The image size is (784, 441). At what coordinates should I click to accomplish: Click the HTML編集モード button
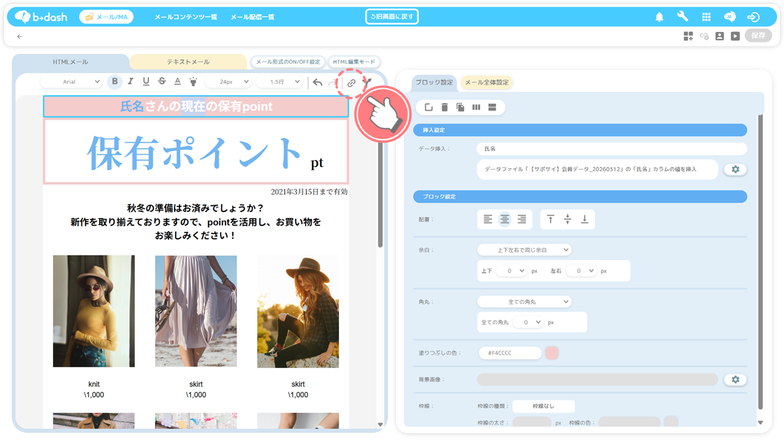(x=354, y=62)
